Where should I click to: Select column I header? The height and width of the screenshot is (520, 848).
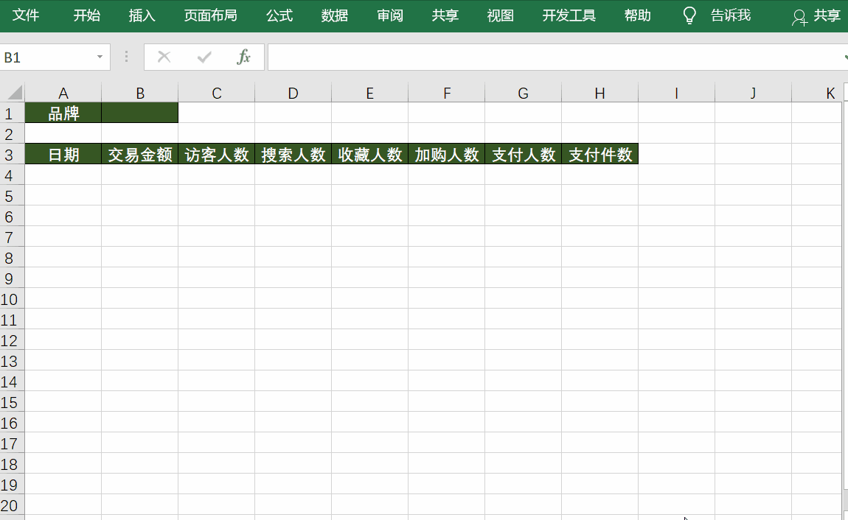(677, 93)
